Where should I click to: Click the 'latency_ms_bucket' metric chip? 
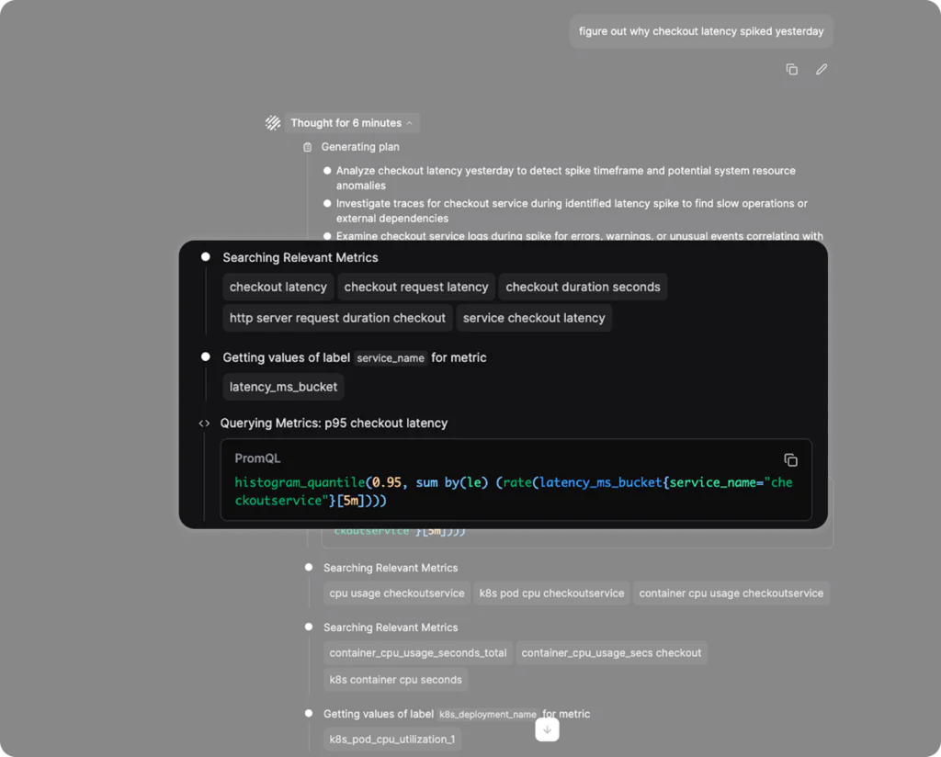[283, 387]
